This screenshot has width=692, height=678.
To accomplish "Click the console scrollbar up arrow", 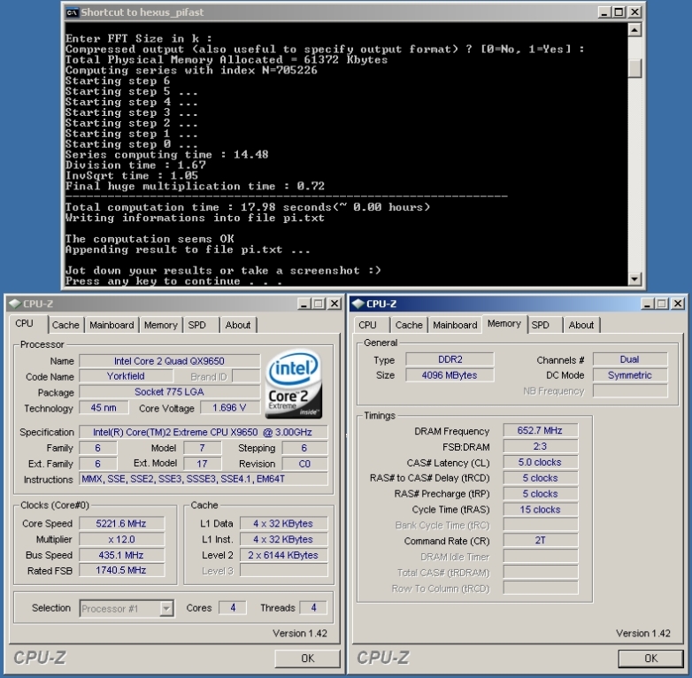I will [634, 30].
